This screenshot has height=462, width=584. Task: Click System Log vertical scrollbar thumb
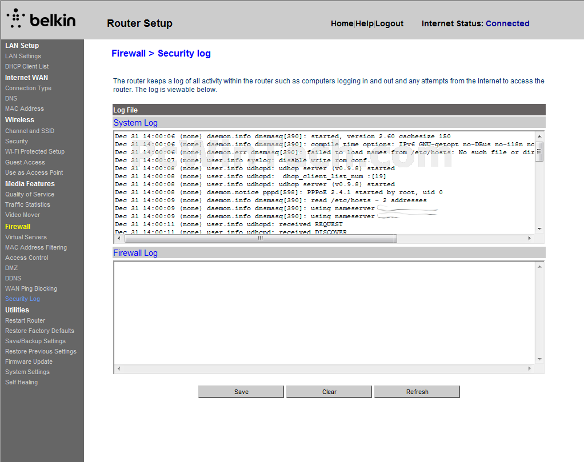click(539, 151)
